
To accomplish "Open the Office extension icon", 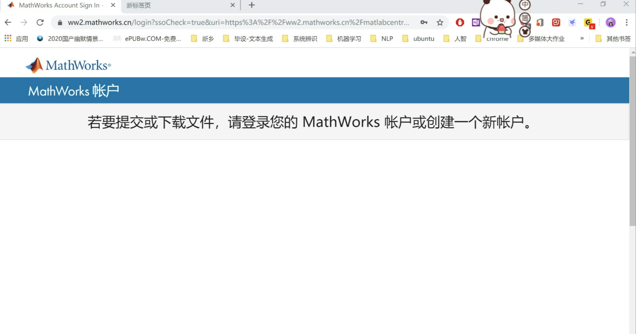I will click(x=540, y=22).
